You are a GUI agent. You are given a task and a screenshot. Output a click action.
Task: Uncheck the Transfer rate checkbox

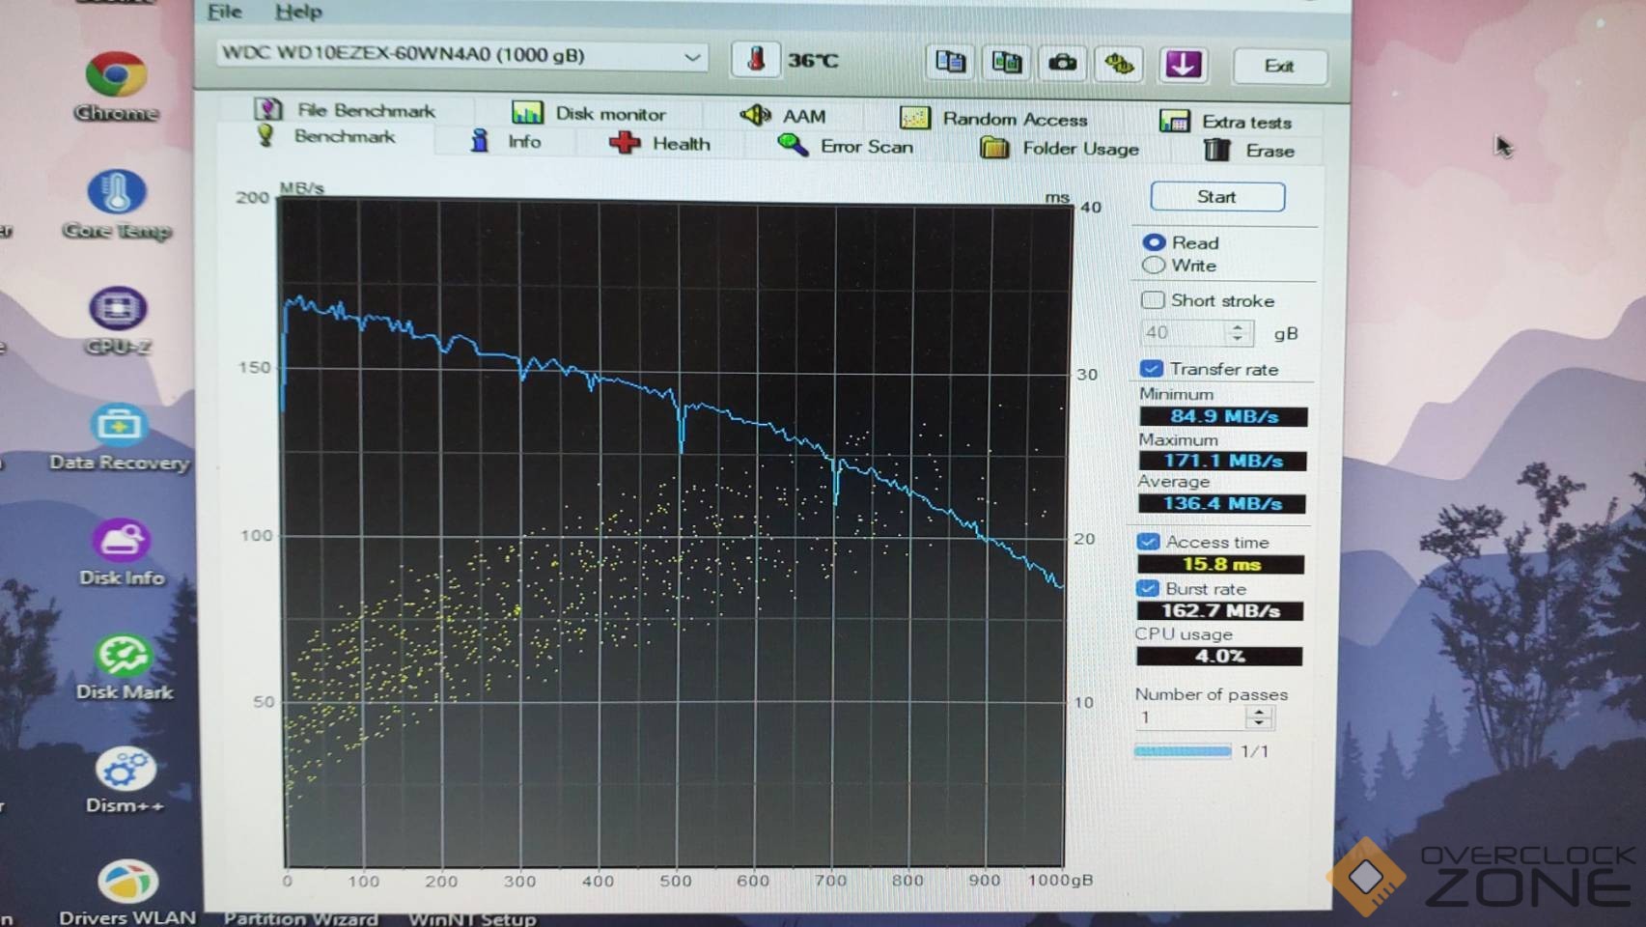(1151, 369)
